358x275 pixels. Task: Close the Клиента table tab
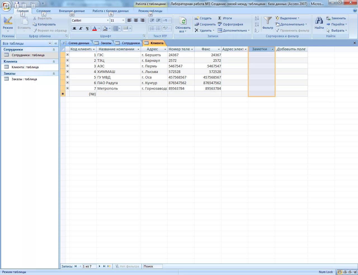355,43
